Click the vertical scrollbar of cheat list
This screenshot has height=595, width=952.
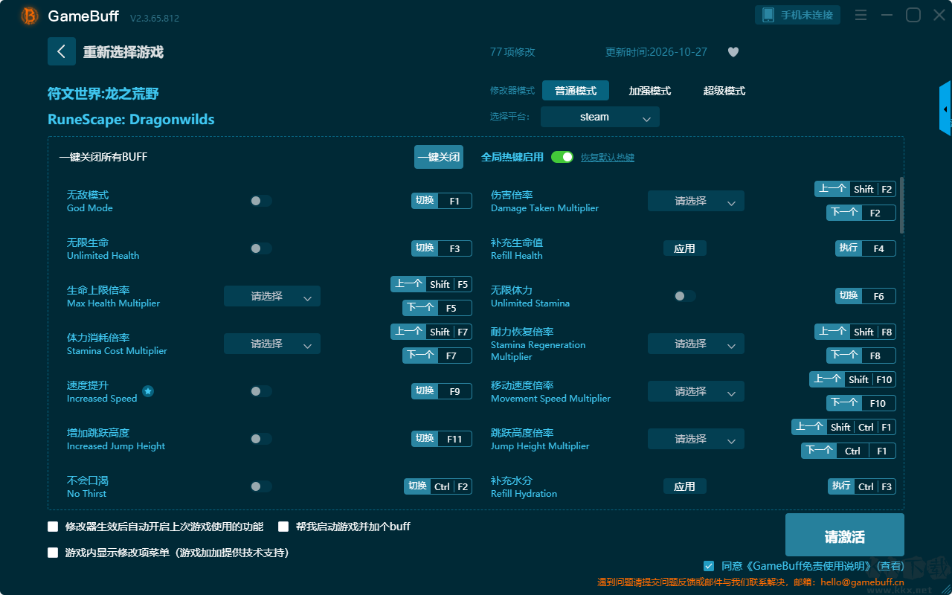coord(902,205)
